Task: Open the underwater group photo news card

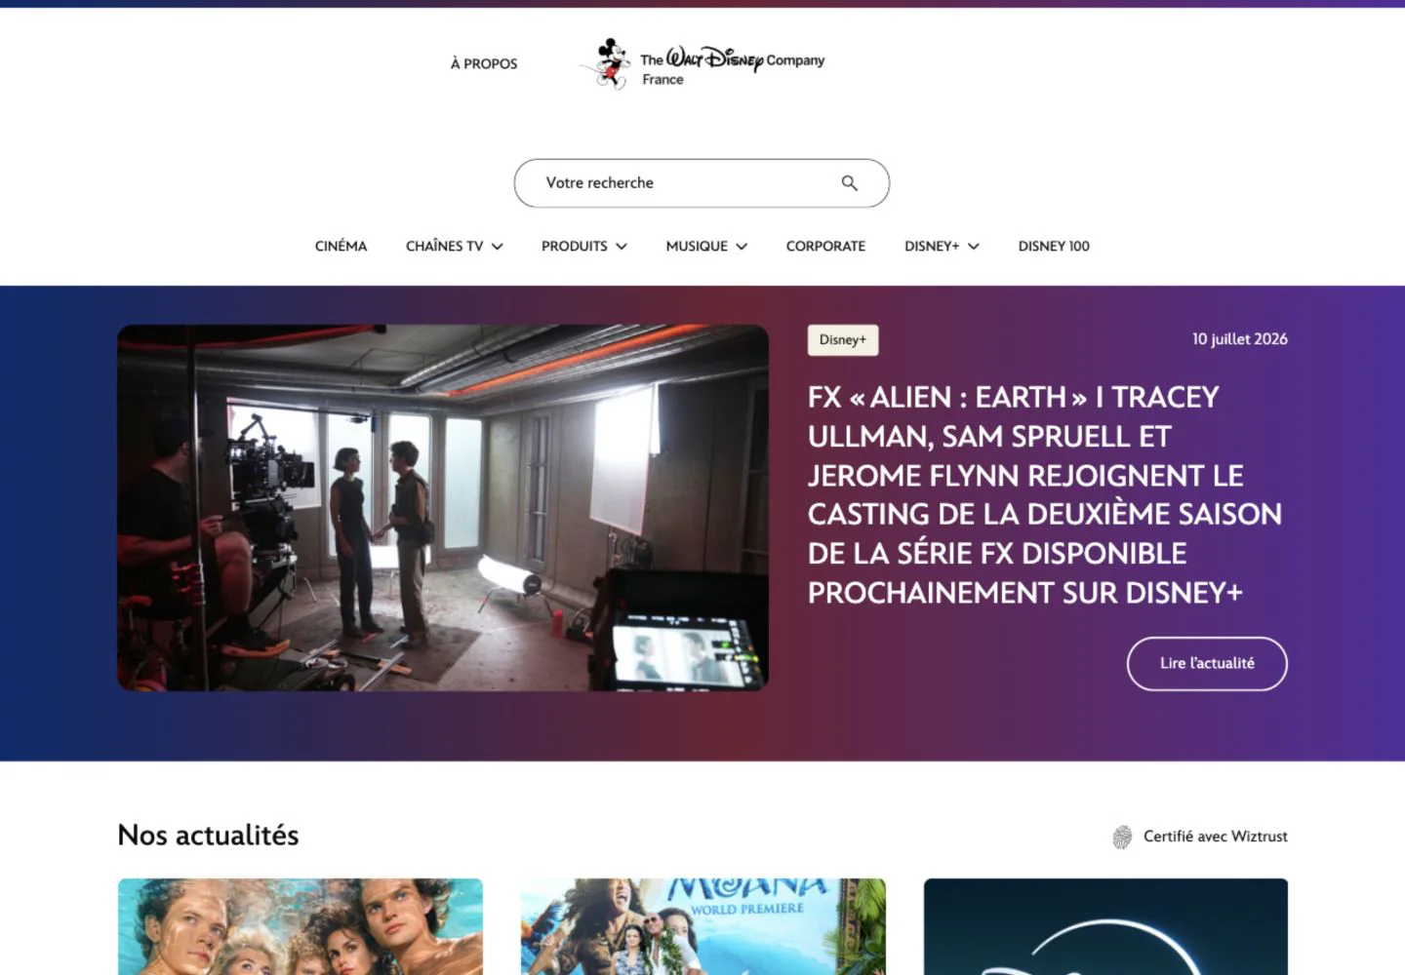Action: (x=301, y=926)
